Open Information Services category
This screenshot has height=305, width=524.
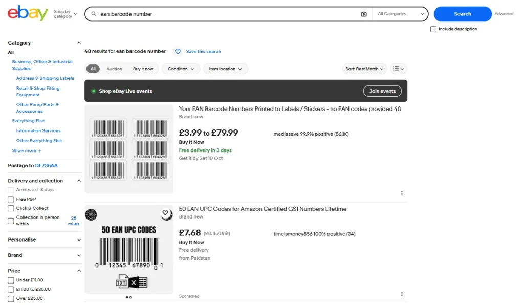click(x=38, y=131)
